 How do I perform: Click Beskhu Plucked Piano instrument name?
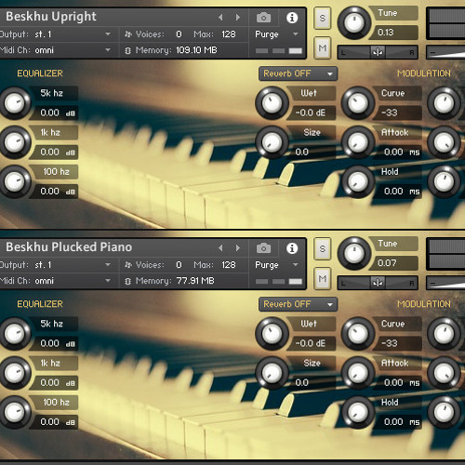pyautogui.click(x=69, y=247)
